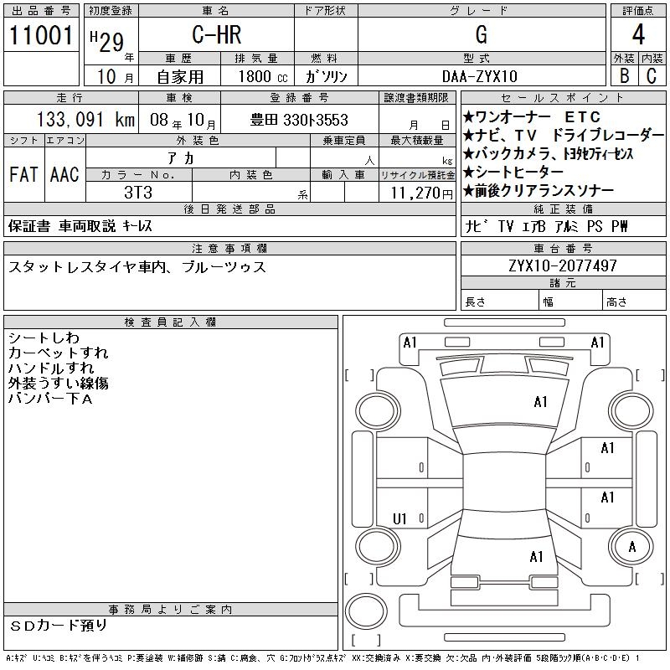
Task: Select the lot number 11001 field
Action: (41, 34)
